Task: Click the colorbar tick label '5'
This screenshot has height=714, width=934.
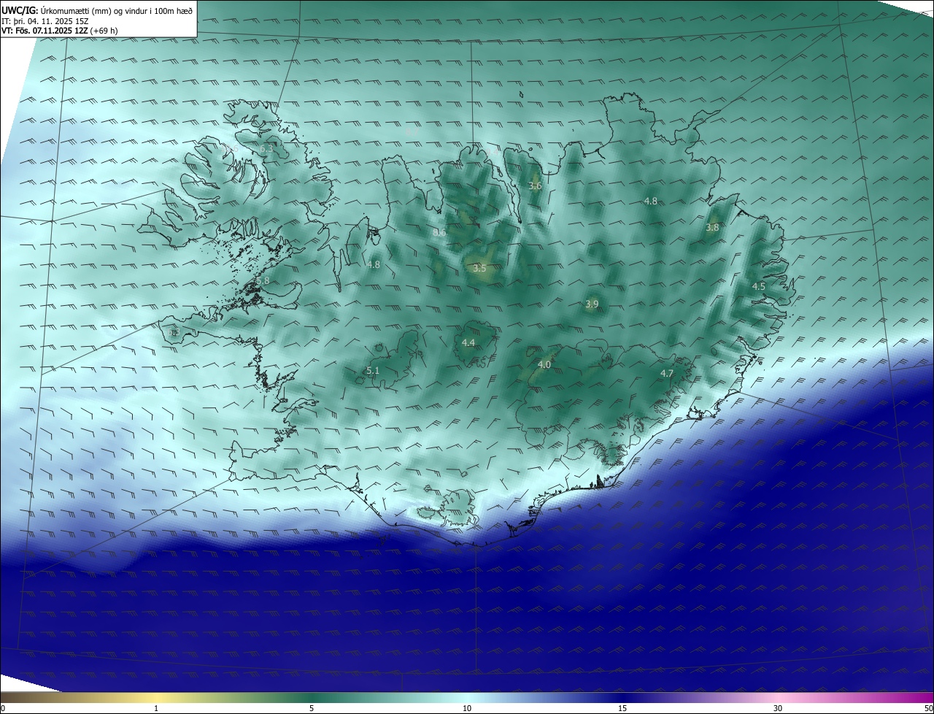Action: coord(312,708)
